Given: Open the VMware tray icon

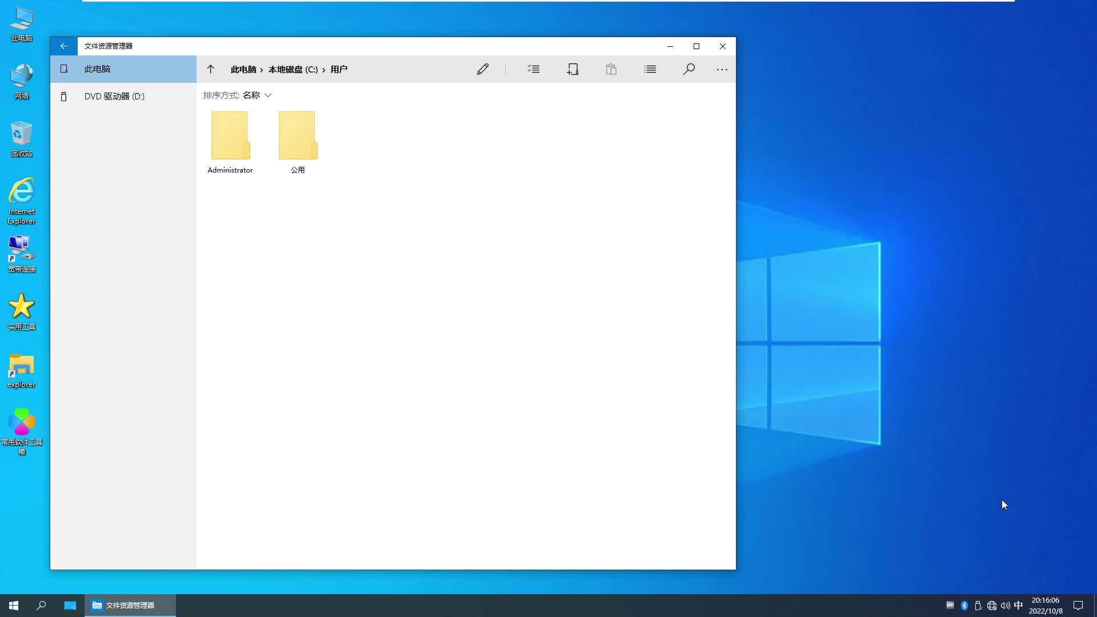Looking at the screenshot, I should point(950,605).
